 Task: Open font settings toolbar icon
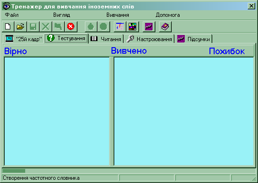[120, 27]
